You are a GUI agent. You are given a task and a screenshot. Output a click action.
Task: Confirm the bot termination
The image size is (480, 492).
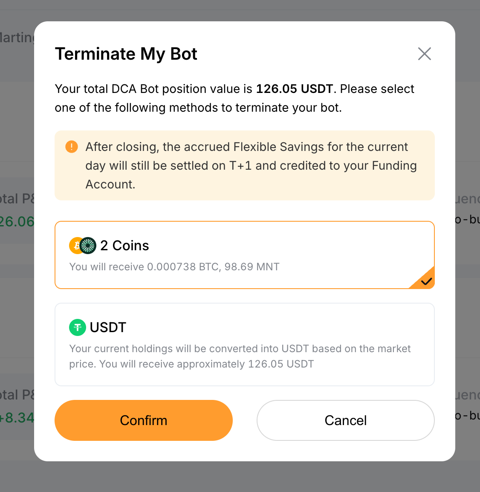pos(144,420)
